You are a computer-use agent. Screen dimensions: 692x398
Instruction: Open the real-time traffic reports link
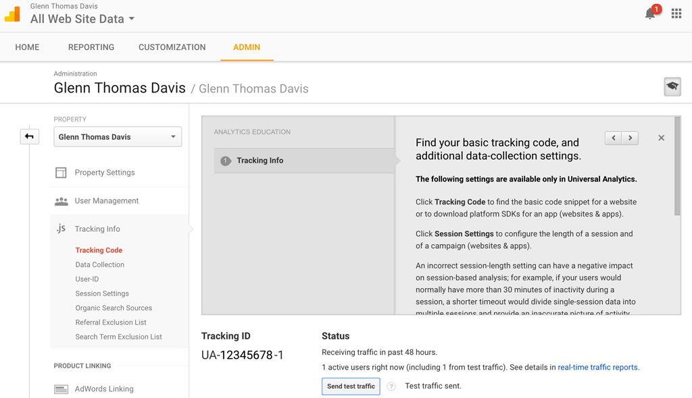coord(597,367)
